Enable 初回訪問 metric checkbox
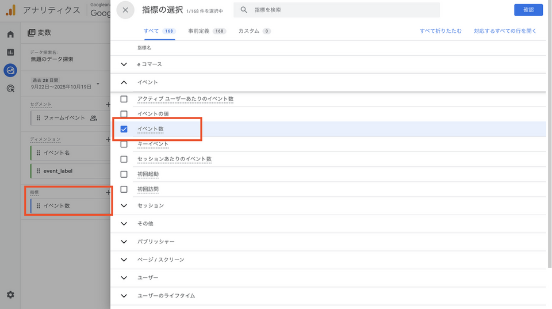The image size is (552, 309). [x=124, y=189]
